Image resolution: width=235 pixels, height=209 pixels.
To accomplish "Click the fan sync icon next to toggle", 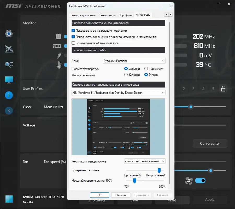I will pos(189,181).
